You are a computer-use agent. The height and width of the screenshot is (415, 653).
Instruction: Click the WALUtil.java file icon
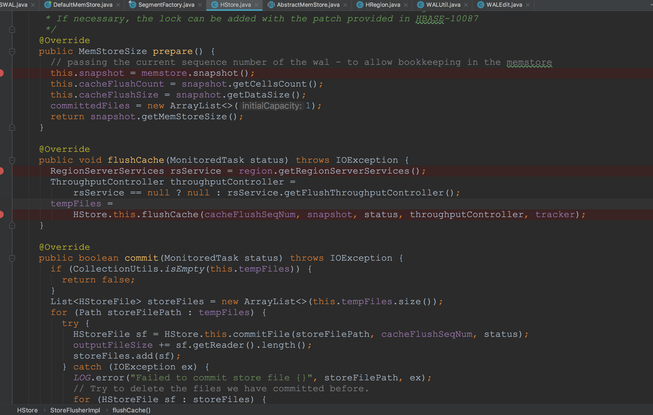click(x=420, y=5)
